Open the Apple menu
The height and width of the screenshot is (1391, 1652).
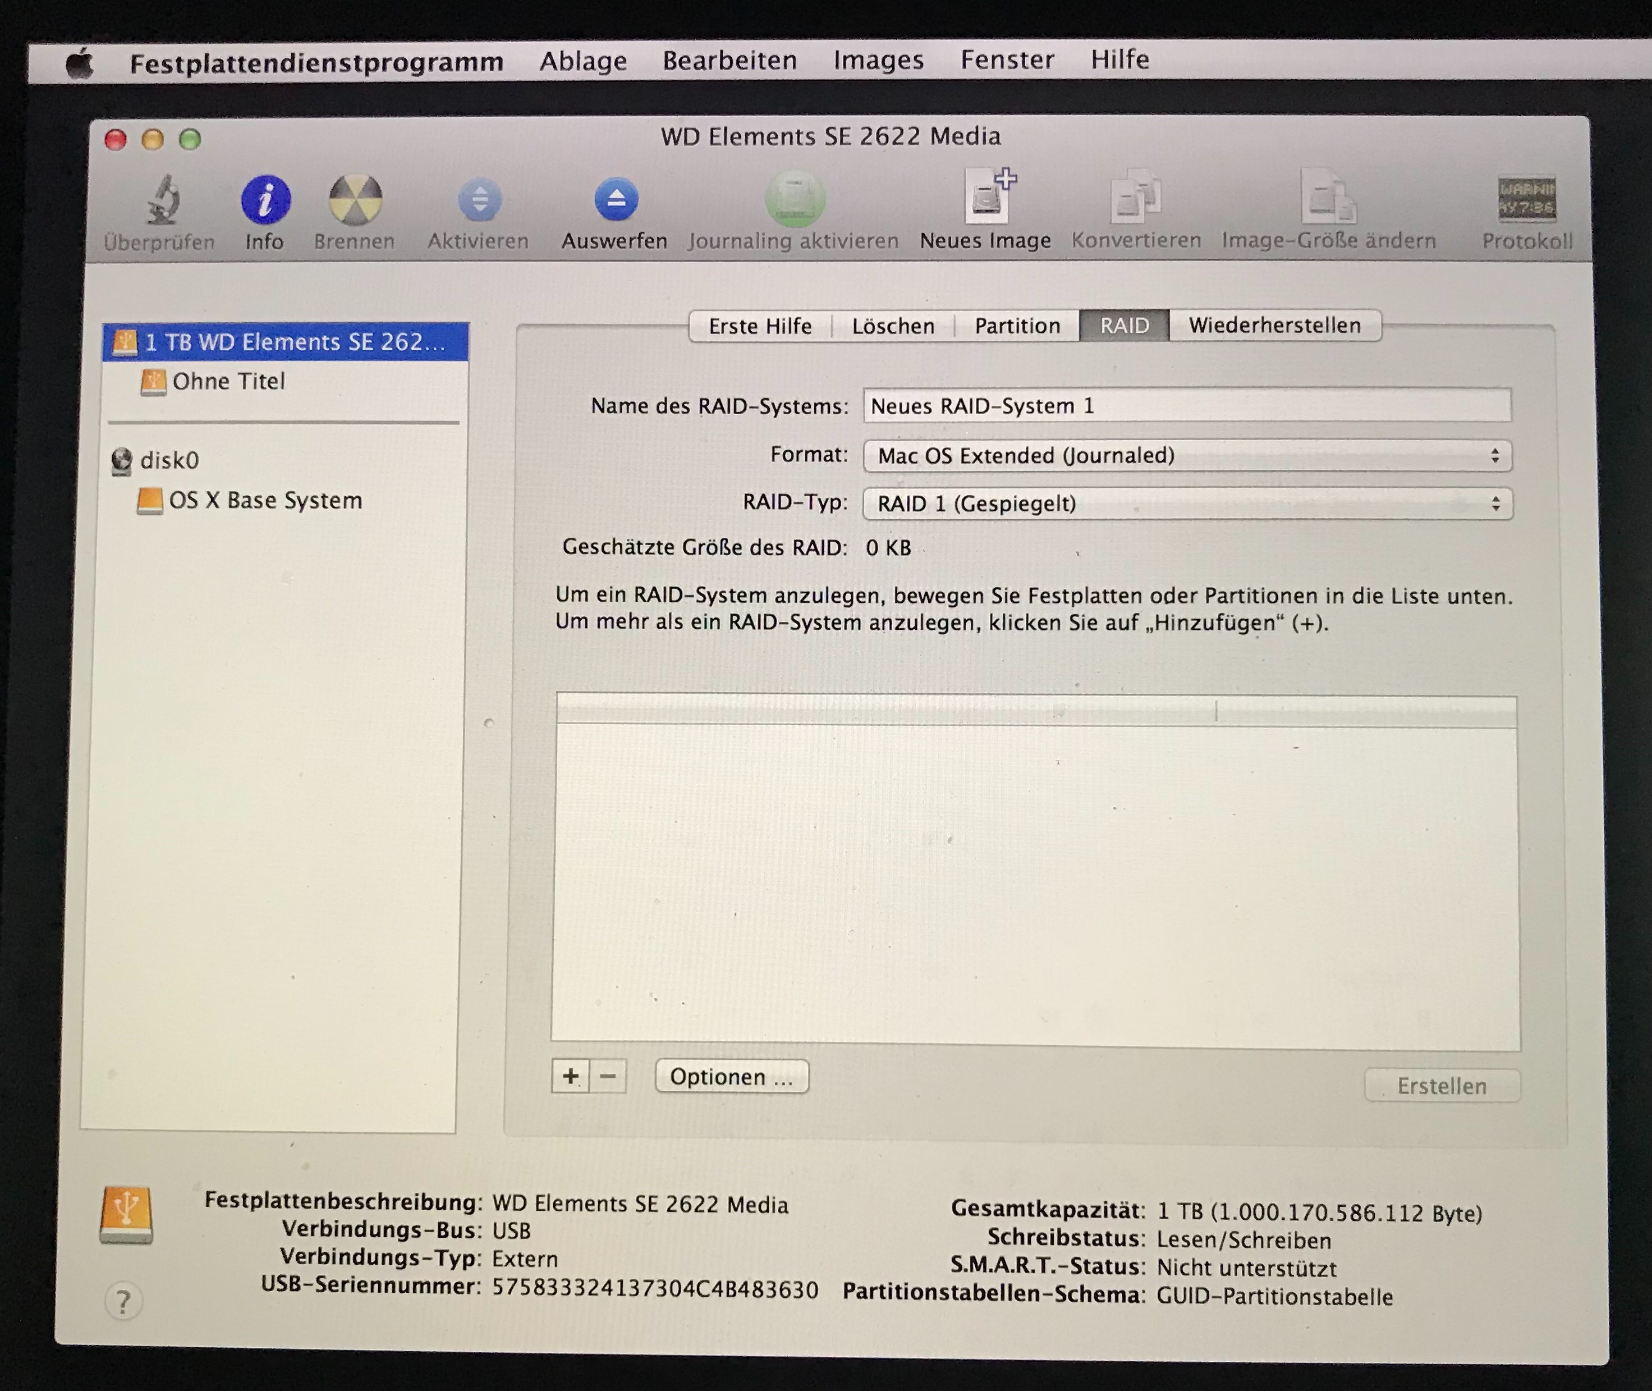(80, 63)
